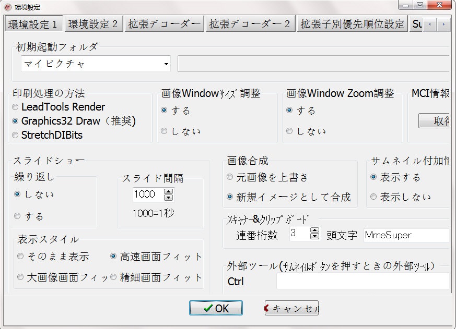Open the 拡張子別優先順位設定 tab

click(352, 24)
